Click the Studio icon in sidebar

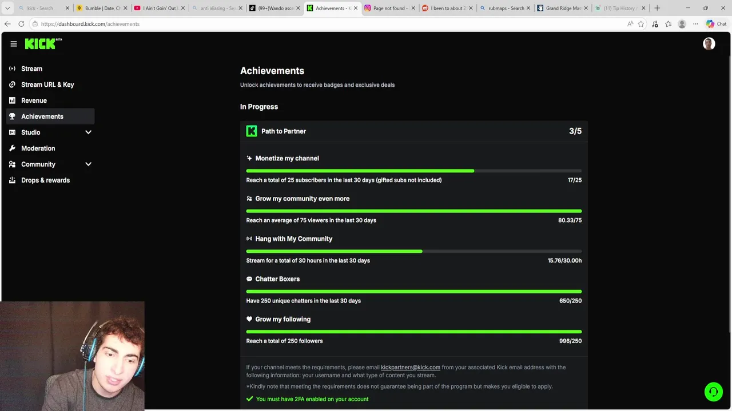pos(12,132)
